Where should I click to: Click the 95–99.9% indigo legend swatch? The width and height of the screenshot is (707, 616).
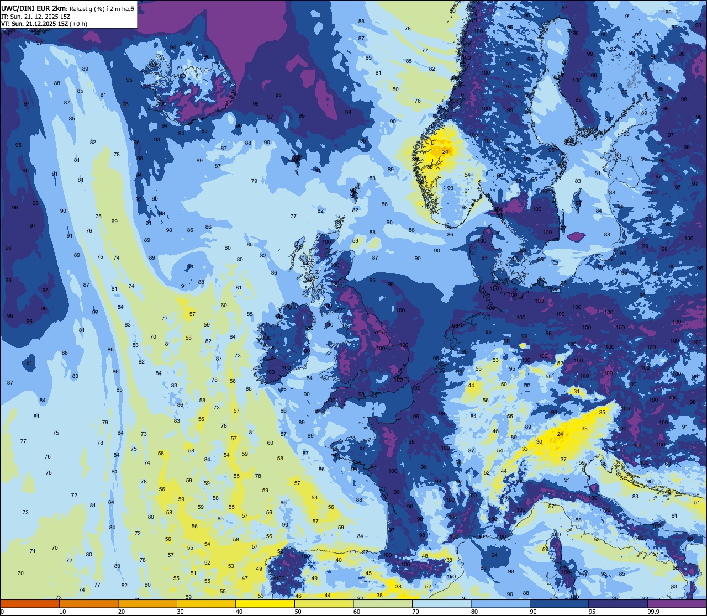618,603
